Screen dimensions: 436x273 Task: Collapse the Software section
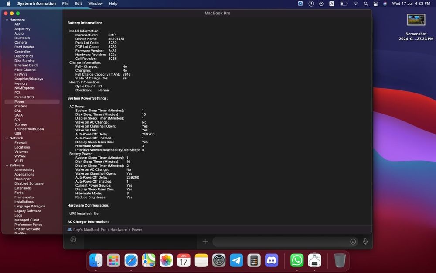pos(7,166)
